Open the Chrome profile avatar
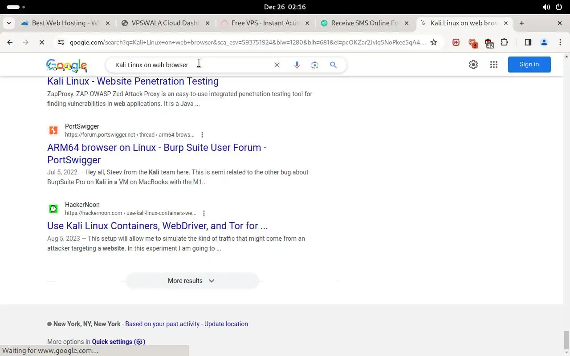 coord(544,42)
